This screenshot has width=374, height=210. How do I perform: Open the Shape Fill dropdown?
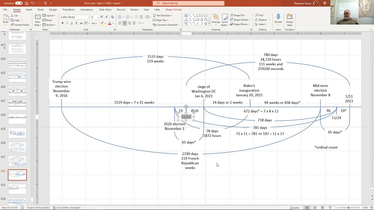[x=238, y=15]
